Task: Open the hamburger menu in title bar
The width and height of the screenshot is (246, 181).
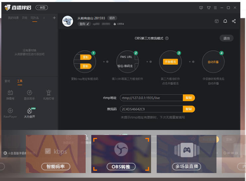Action: tap(215, 8)
